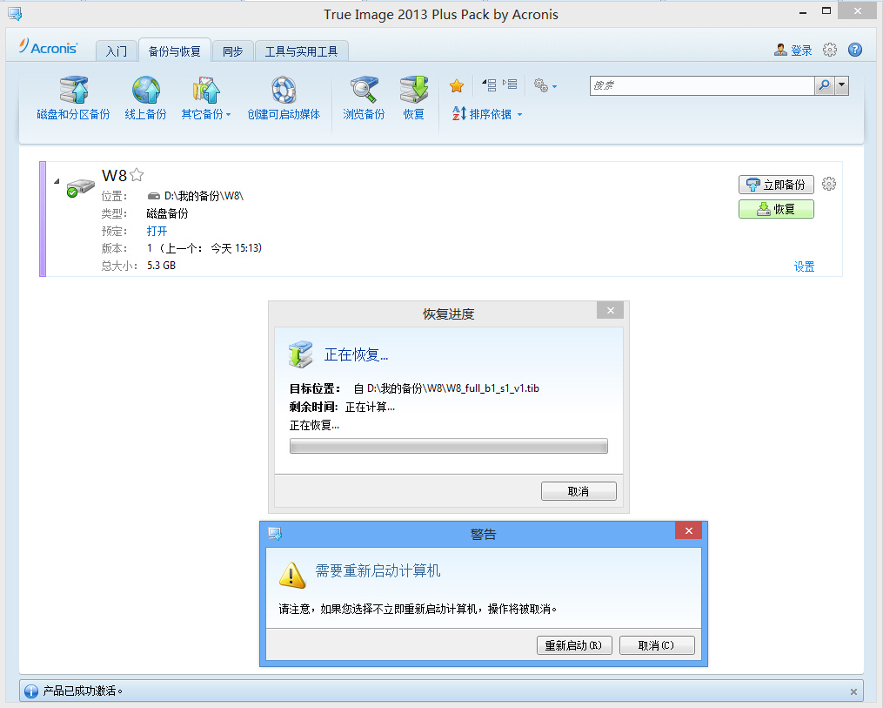Image resolution: width=883 pixels, height=708 pixels.
Task: Dismiss the product activated notification
Action: pos(853,691)
